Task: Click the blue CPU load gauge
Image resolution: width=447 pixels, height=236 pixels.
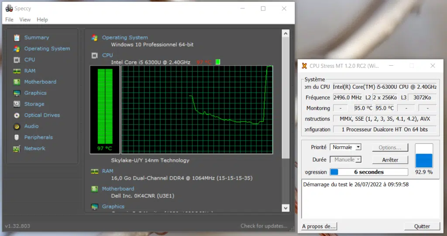Action: (424, 156)
